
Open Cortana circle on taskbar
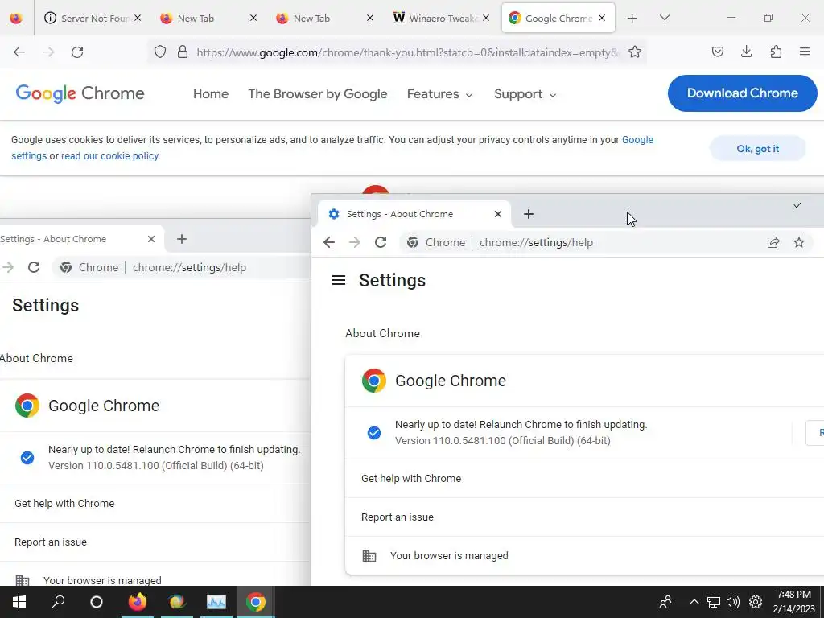point(97,602)
